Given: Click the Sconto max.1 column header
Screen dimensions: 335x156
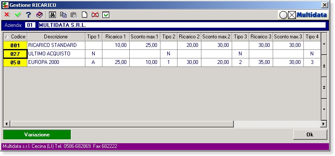Looking at the screenshot, I should pyautogui.click(x=145, y=37).
